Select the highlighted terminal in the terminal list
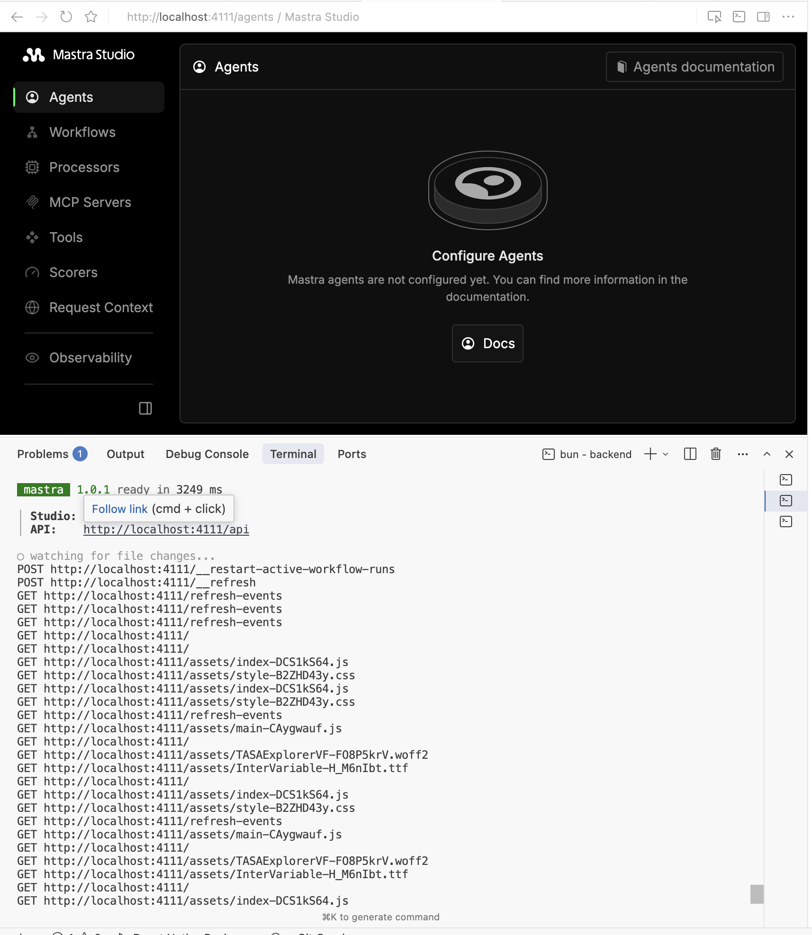 [x=786, y=501]
